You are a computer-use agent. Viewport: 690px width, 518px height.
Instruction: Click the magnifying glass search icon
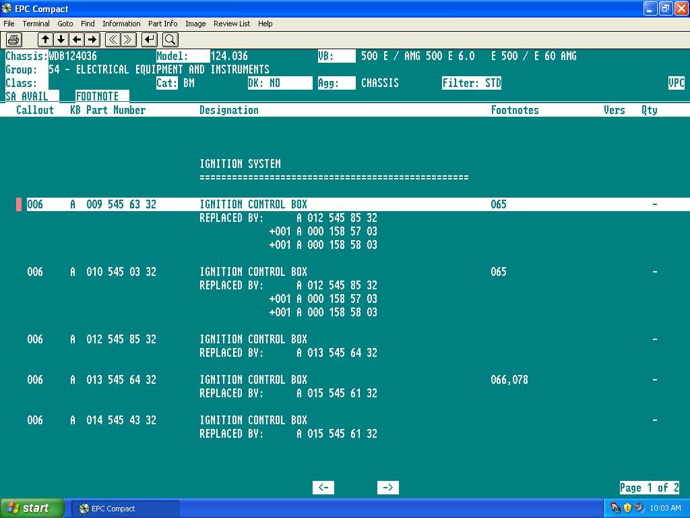(x=170, y=40)
